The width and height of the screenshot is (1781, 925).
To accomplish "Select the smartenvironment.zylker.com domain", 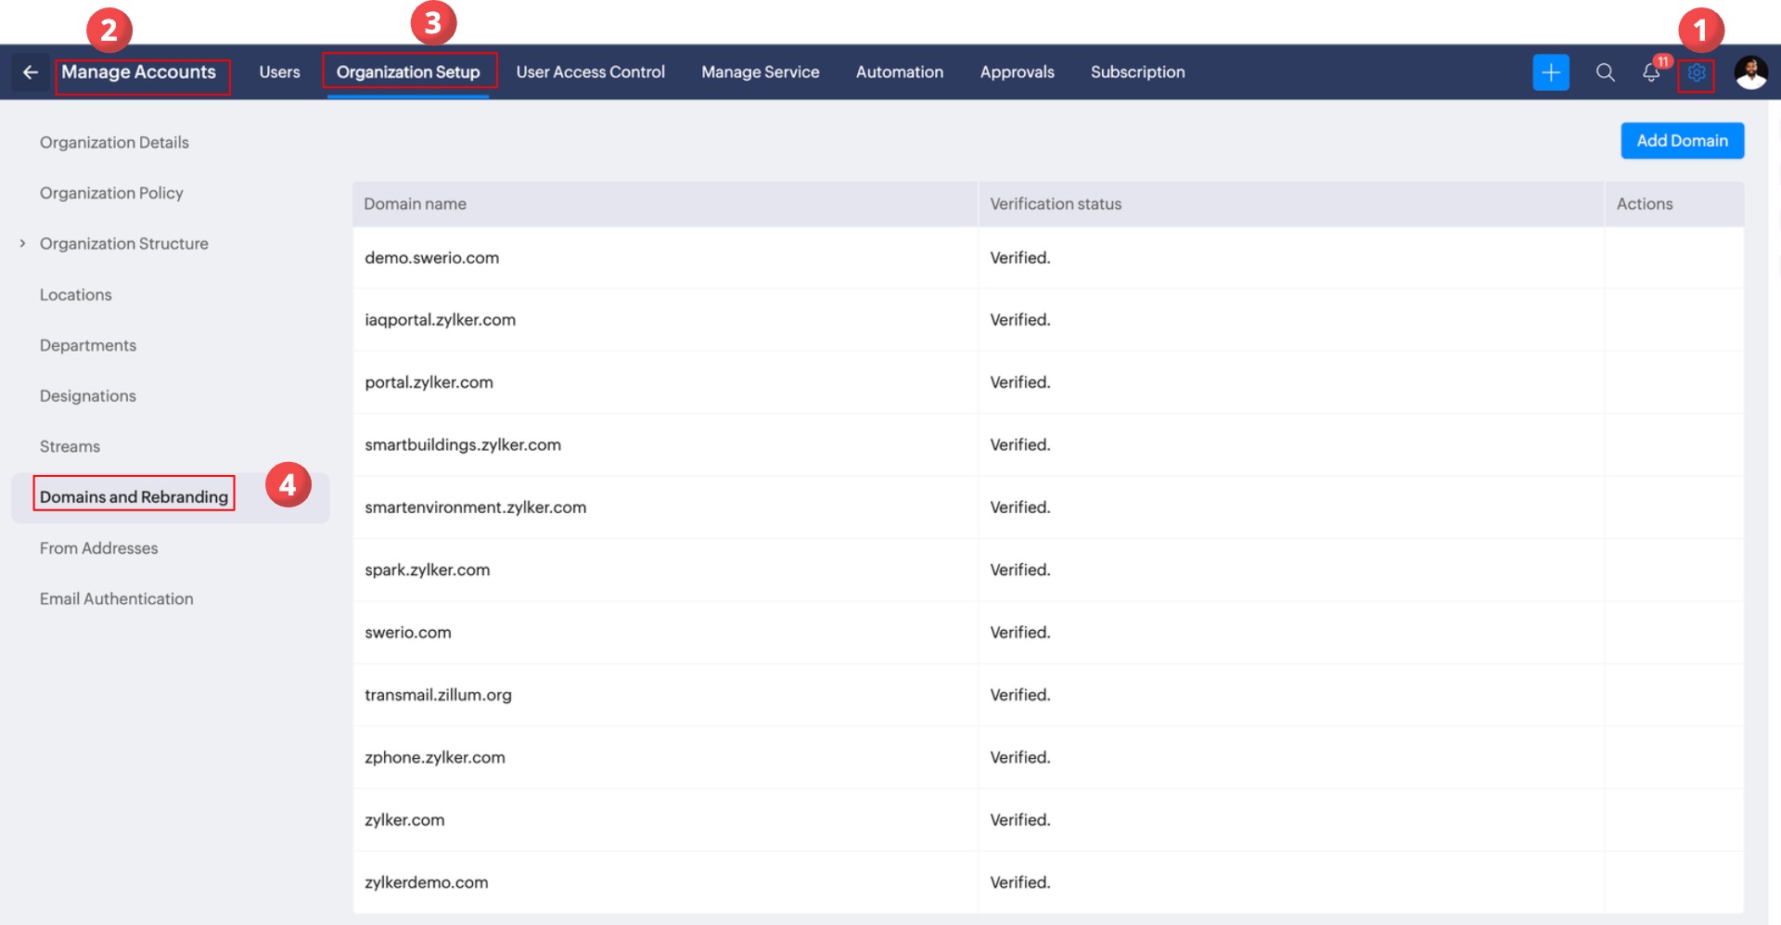I will 476,507.
